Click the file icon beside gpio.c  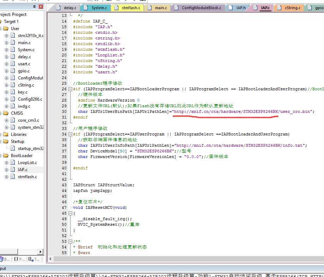click(x=13, y=71)
